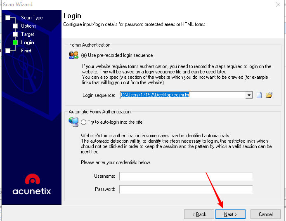This screenshot has height=221, width=286.
Task: Click into the Username field
Action: click(186, 176)
